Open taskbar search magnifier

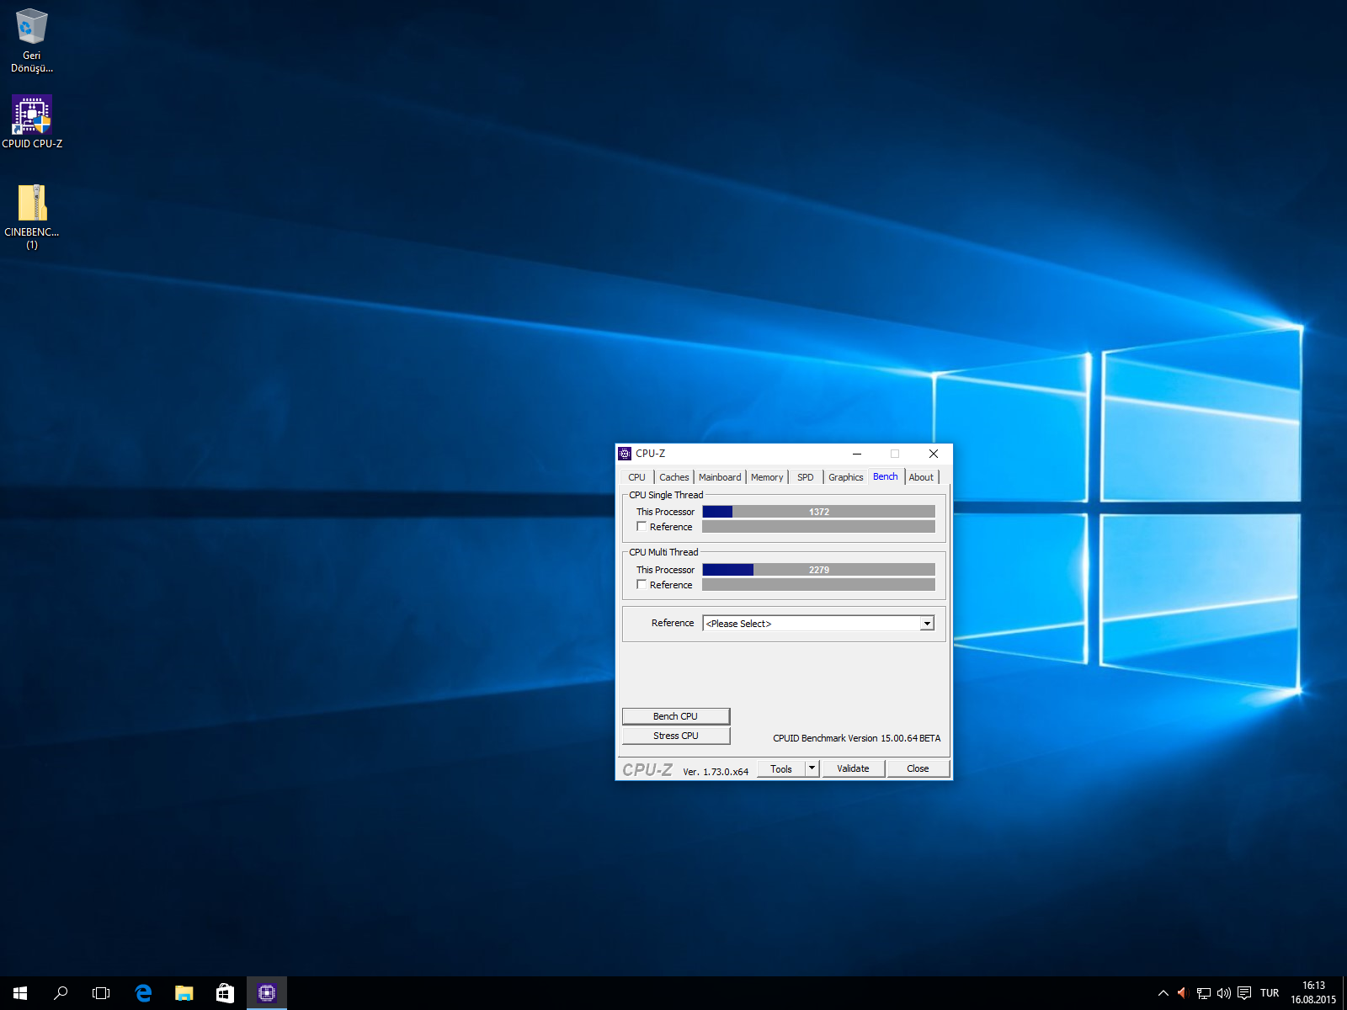61,993
